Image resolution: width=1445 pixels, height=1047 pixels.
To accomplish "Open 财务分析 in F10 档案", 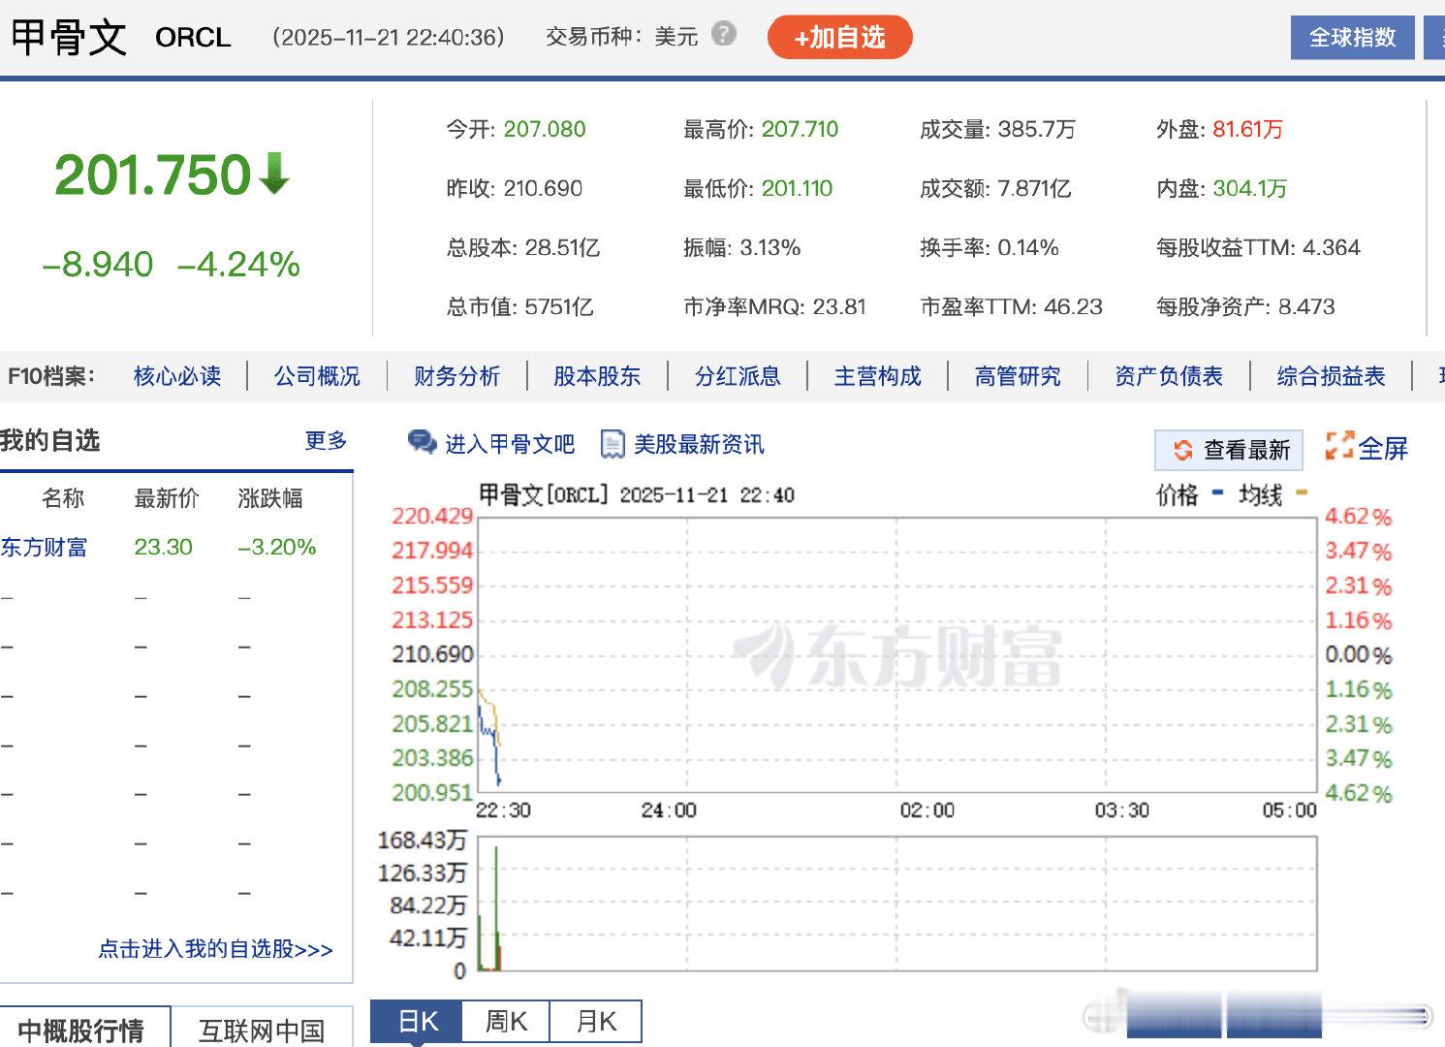I will coord(457,376).
